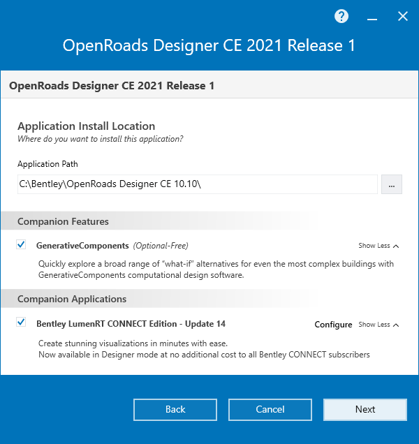Viewport: 419px width, 444px height.
Task: Collapse GenerativeComponents details with Show Less
Action: tap(378, 246)
